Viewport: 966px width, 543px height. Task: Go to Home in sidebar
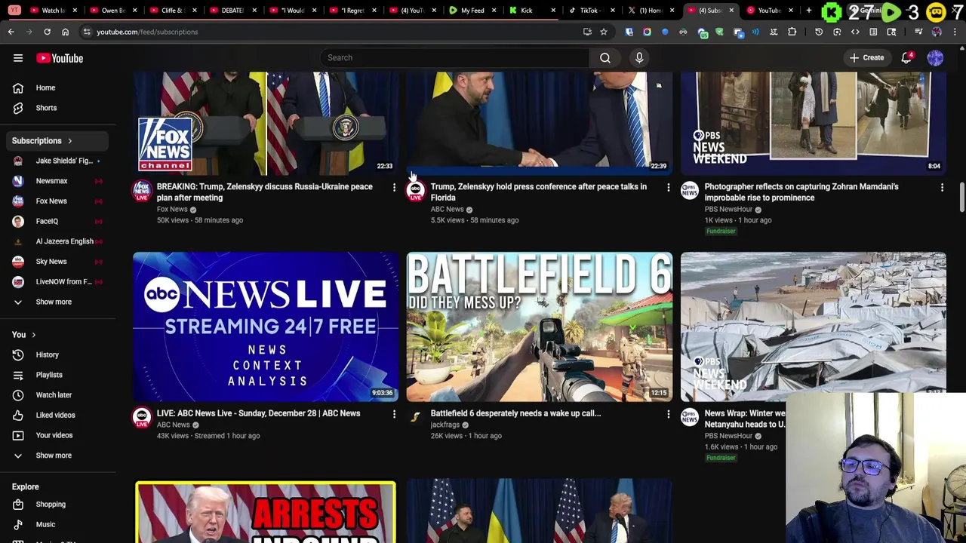point(58,87)
